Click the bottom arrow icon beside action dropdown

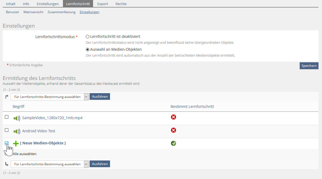pyautogui.click(x=7, y=164)
